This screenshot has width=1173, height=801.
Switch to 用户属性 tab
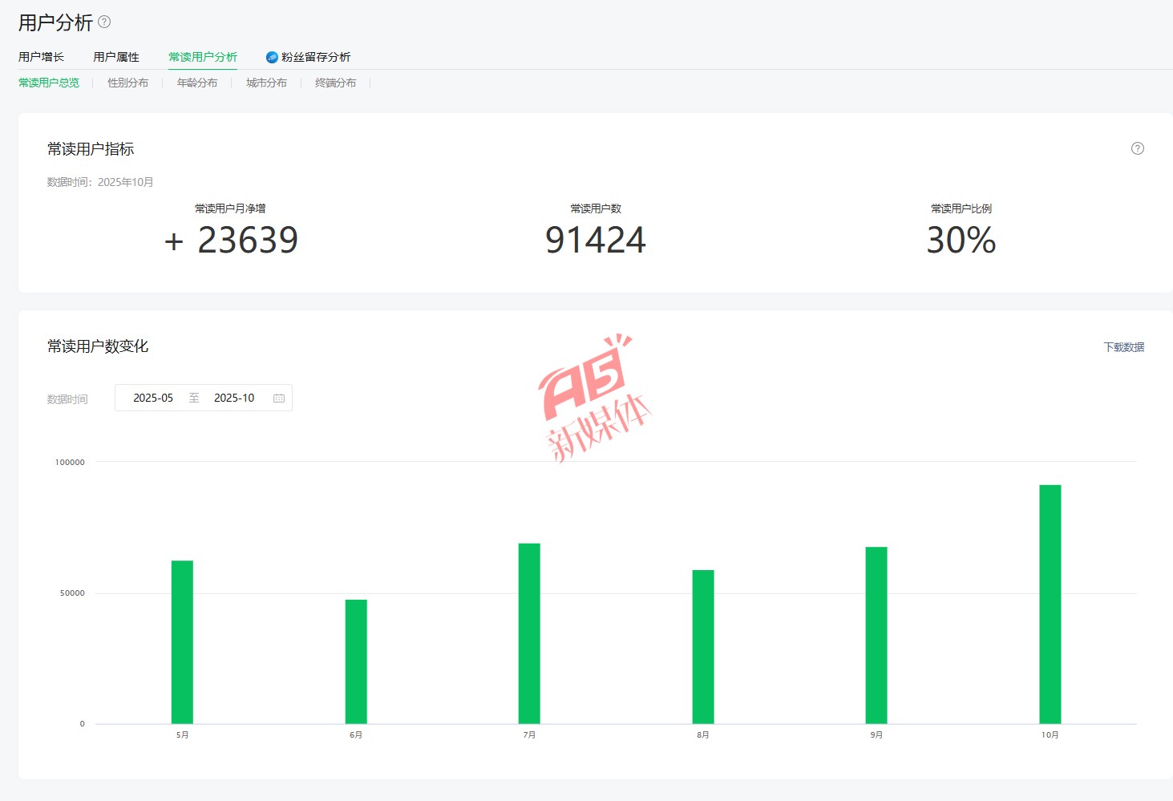point(116,57)
